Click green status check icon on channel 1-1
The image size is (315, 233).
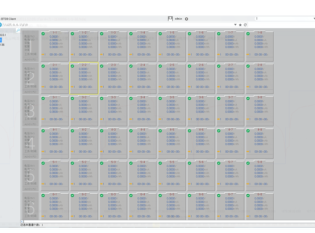pyautogui.click(x=43, y=34)
